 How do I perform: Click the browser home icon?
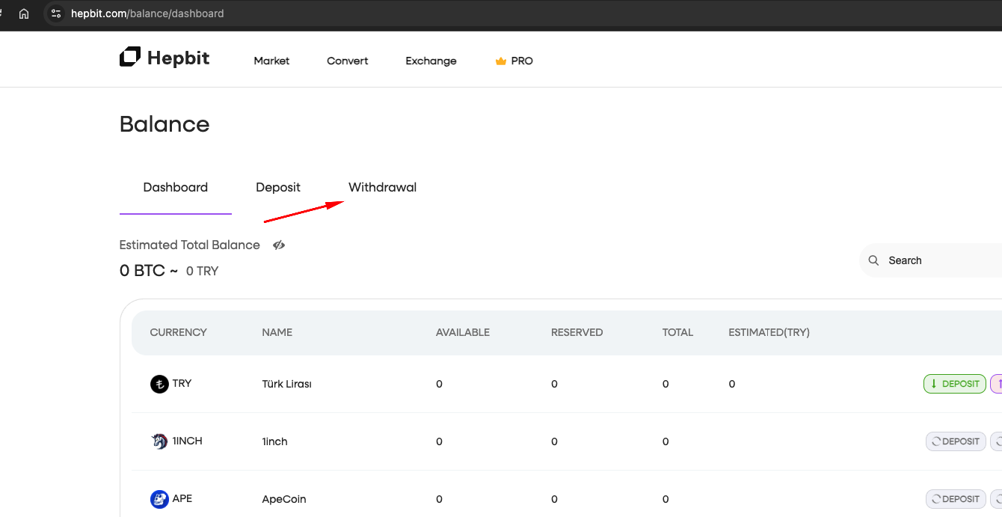click(x=24, y=13)
